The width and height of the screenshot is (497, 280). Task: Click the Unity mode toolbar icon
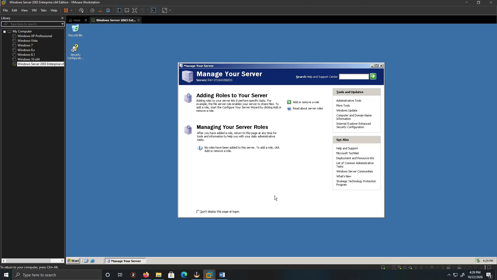(x=142, y=10)
